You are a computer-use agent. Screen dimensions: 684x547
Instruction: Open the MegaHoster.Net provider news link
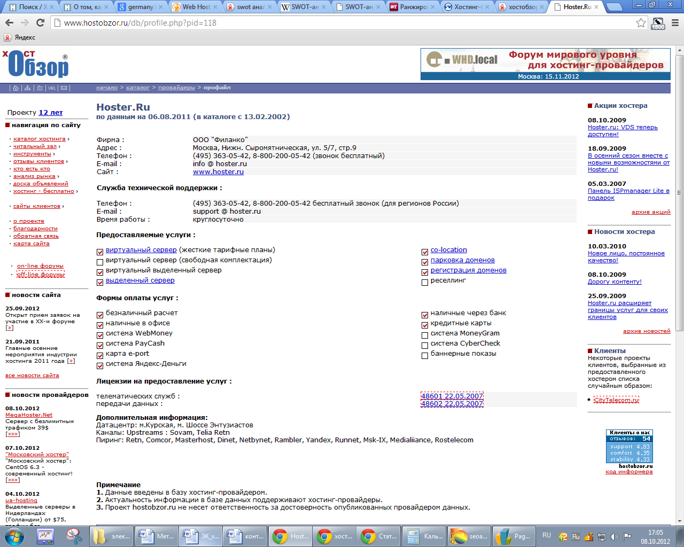(x=29, y=415)
